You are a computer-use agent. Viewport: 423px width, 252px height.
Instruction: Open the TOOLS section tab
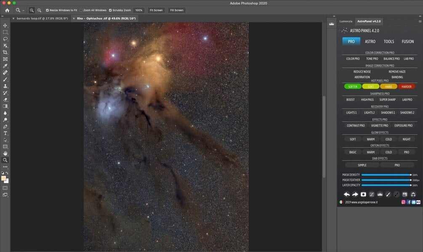[389, 42]
